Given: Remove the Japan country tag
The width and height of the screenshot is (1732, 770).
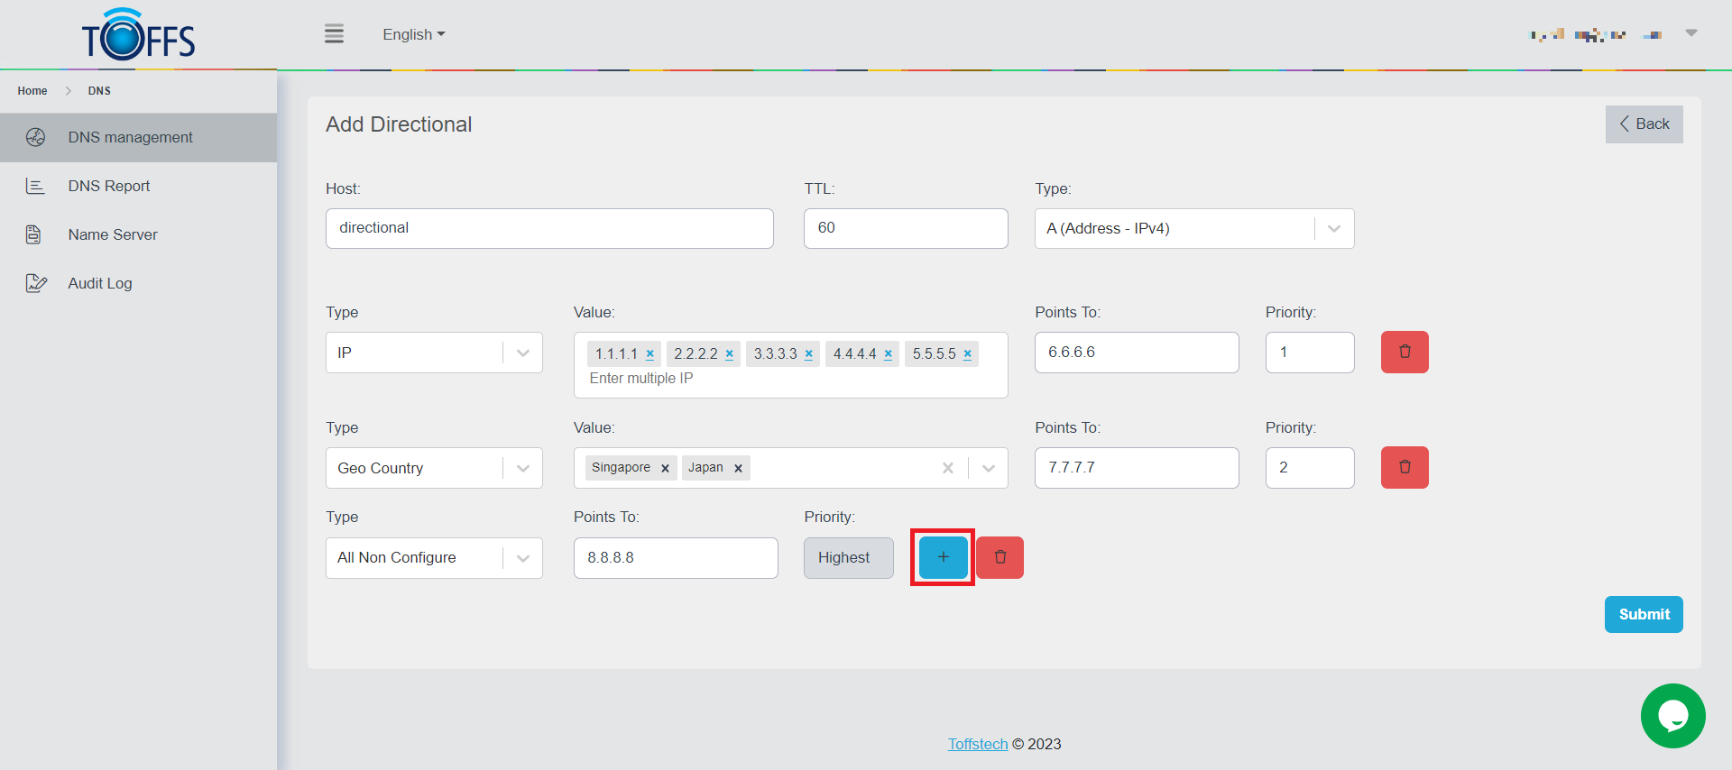Looking at the screenshot, I should [738, 468].
